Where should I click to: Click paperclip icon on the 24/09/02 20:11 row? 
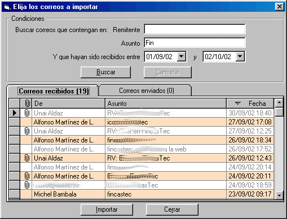(27, 176)
